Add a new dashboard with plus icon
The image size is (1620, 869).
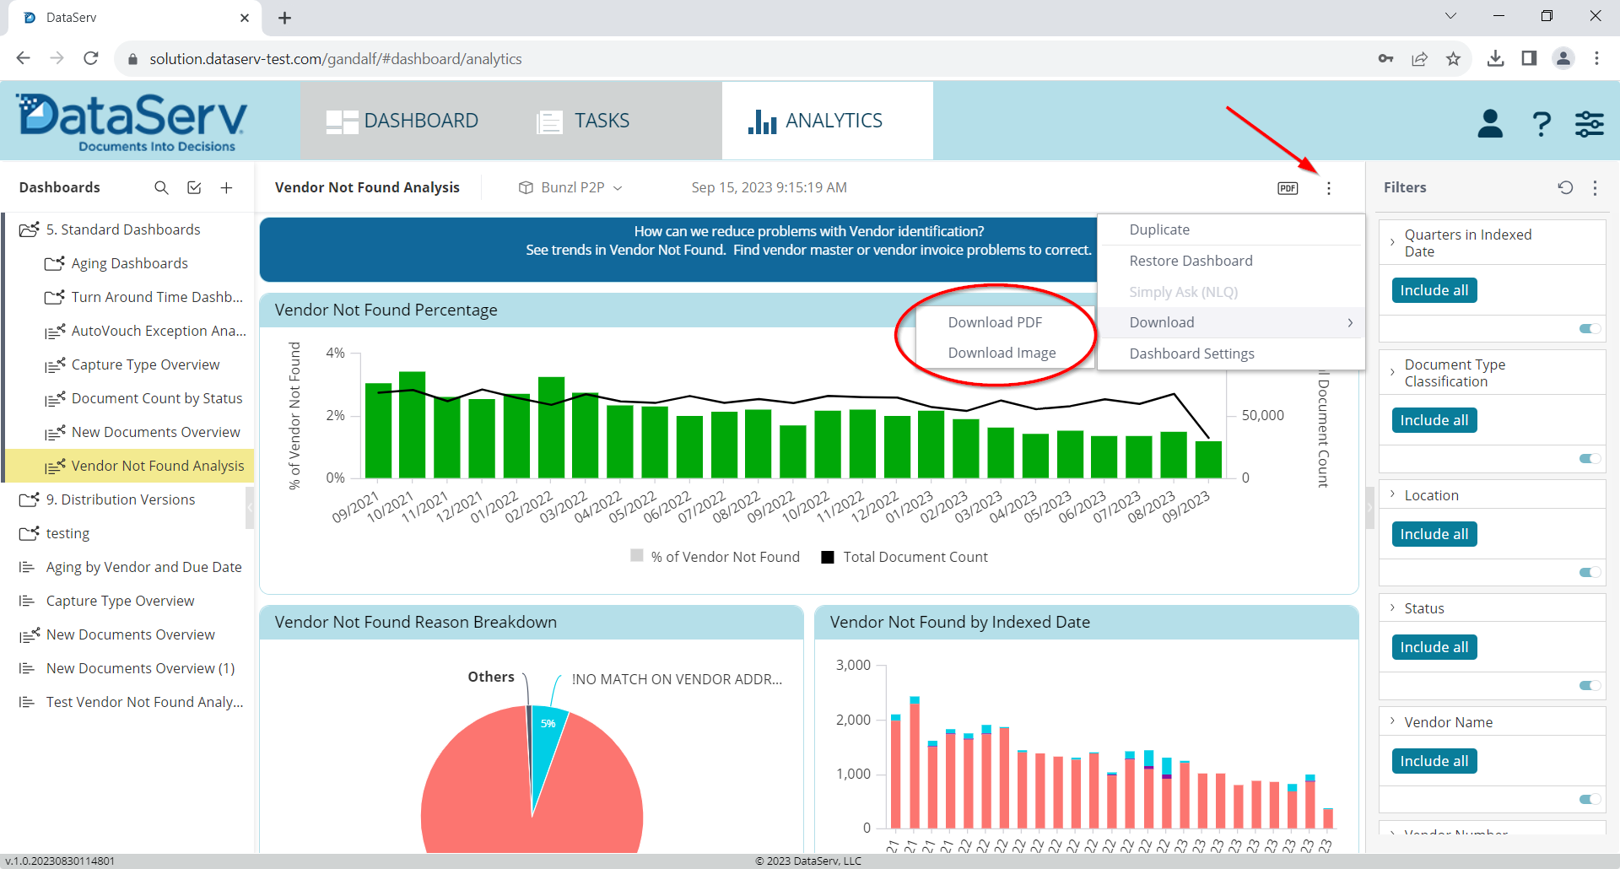click(x=226, y=187)
